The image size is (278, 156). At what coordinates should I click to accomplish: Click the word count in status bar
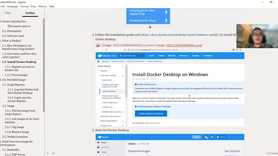[x=272, y=153]
